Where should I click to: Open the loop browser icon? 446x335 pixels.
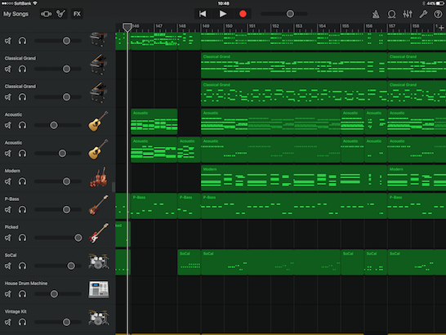pyautogui.click(x=391, y=14)
